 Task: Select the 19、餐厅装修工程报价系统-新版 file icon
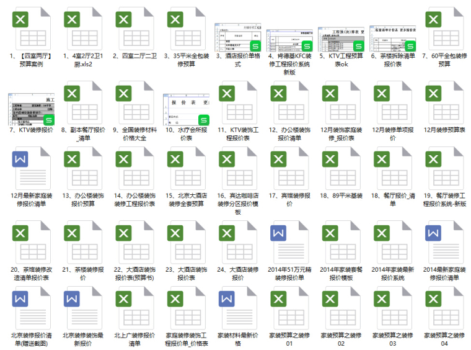pos(444,168)
